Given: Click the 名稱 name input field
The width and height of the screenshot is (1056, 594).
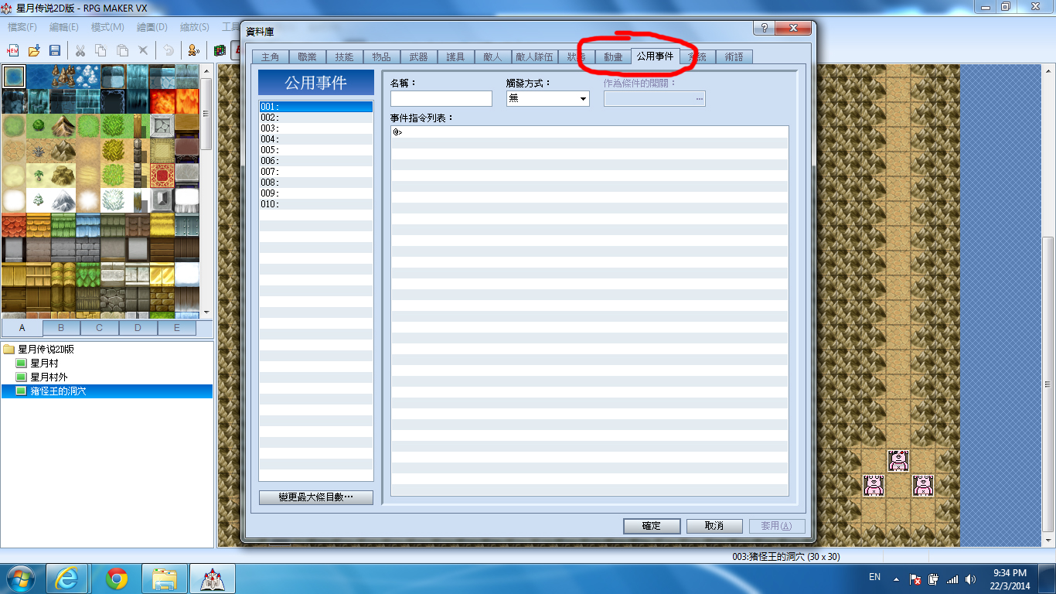Looking at the screenshot, I should pos(441,98).
